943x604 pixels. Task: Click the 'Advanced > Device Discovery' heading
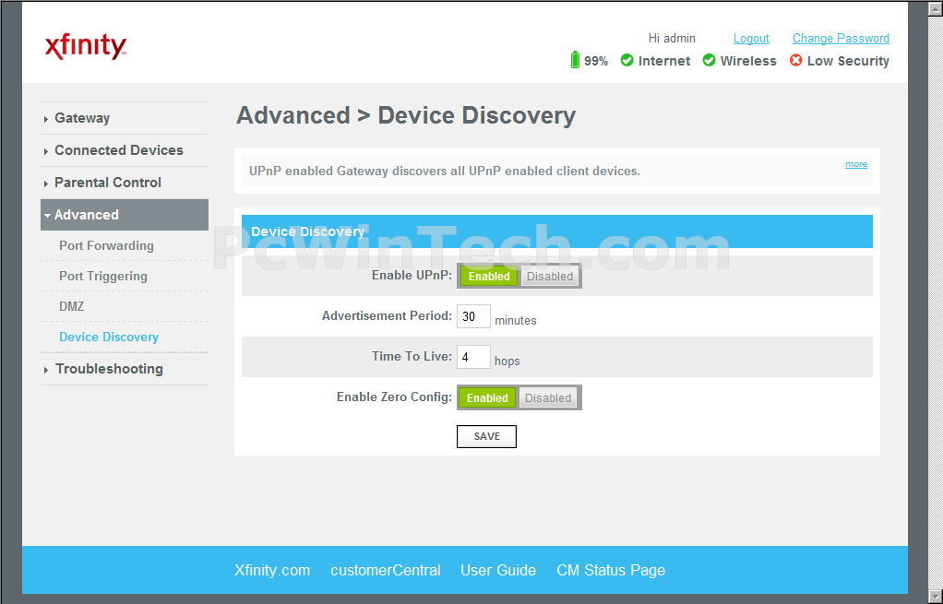click(x=406, y=115)
